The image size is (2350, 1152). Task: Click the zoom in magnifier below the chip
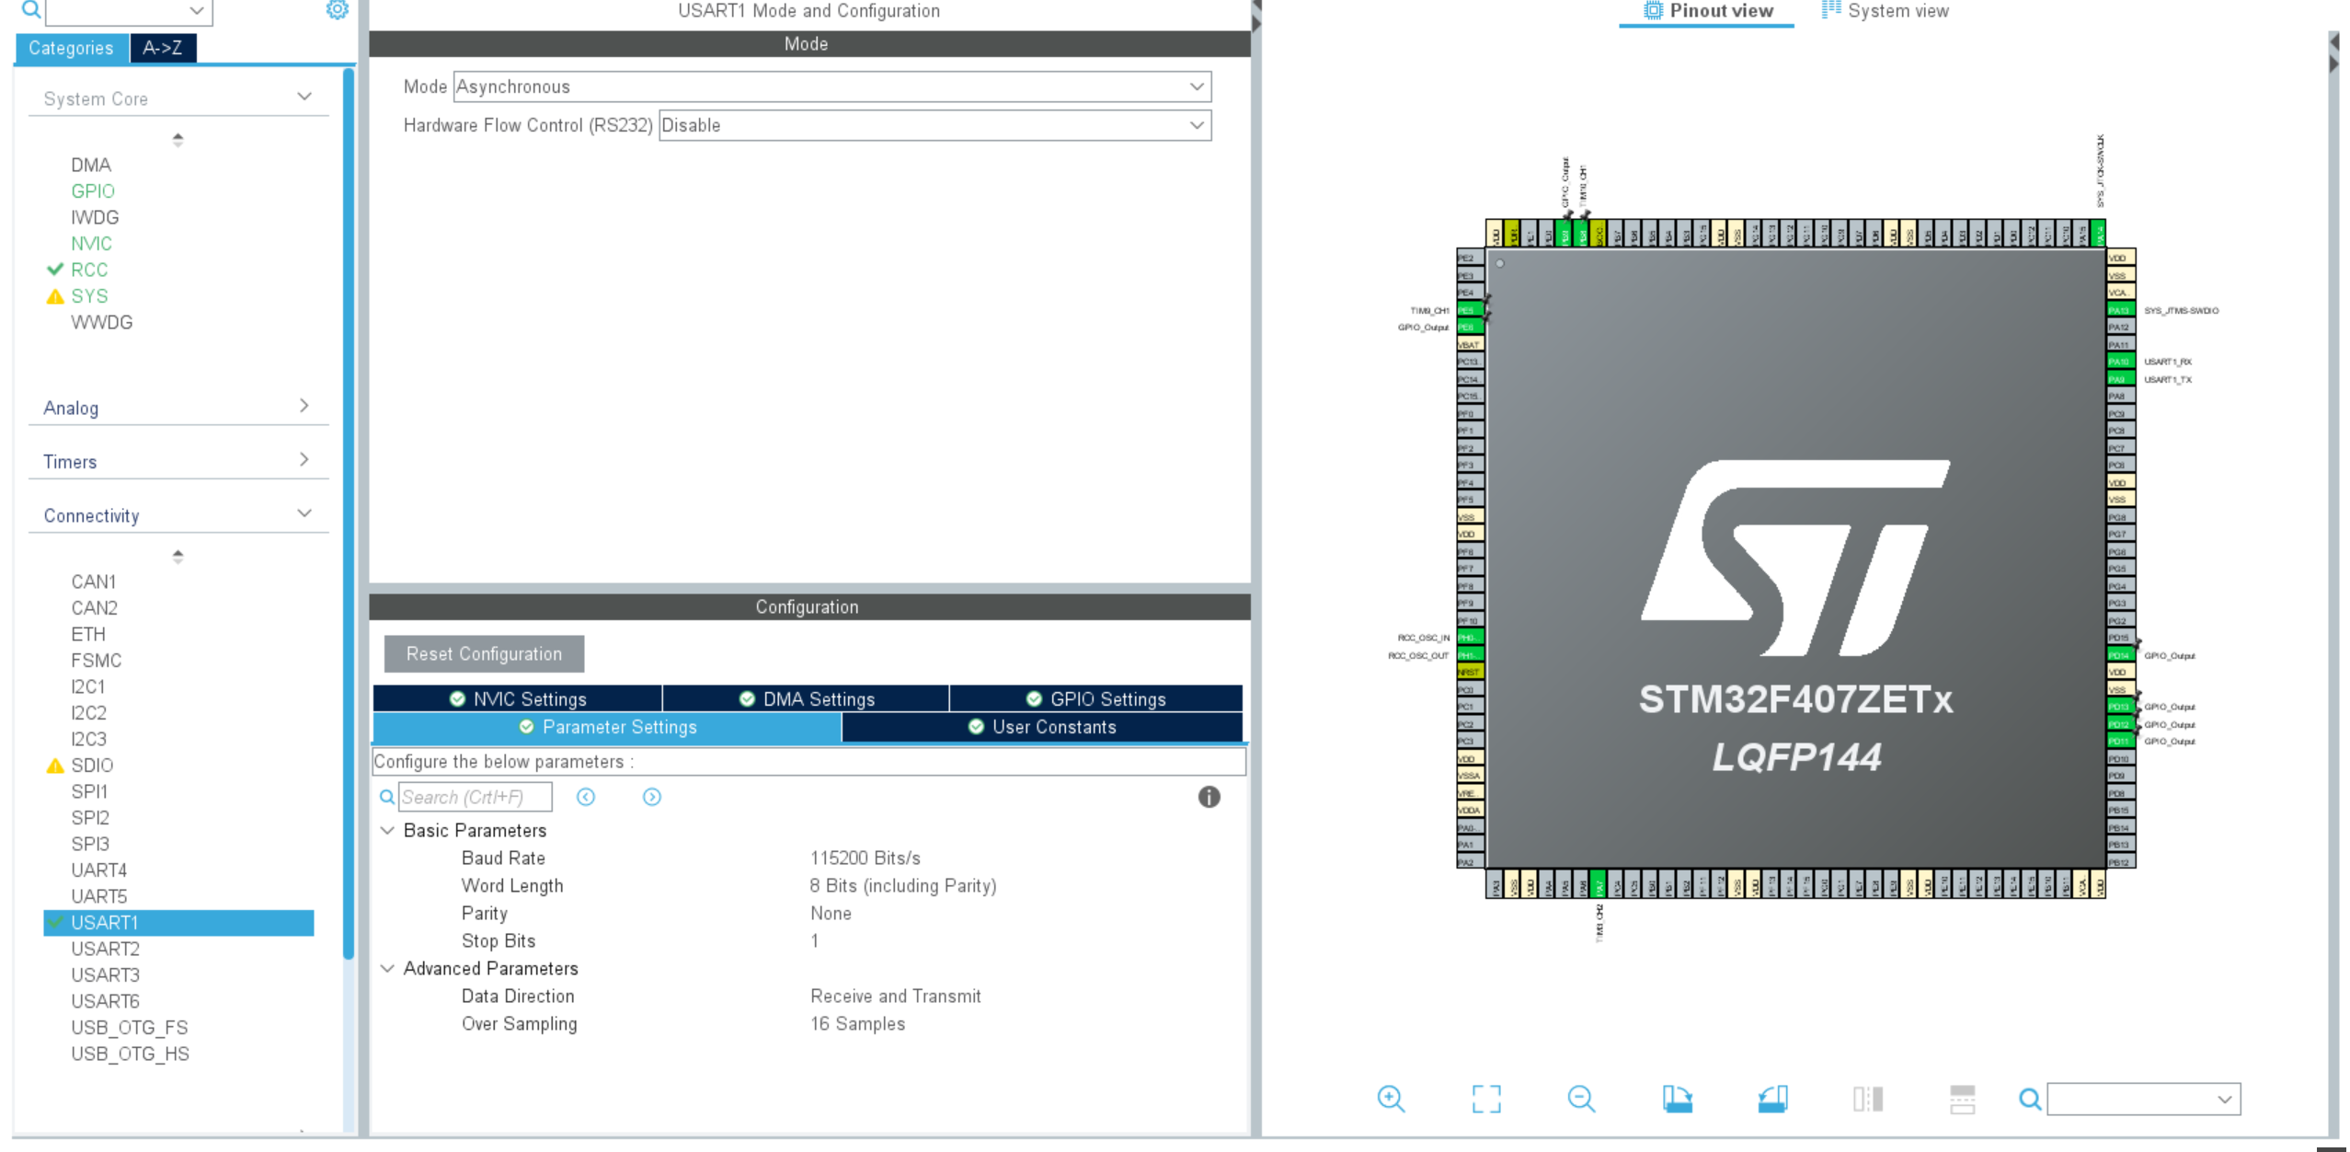(1391, 1099)
